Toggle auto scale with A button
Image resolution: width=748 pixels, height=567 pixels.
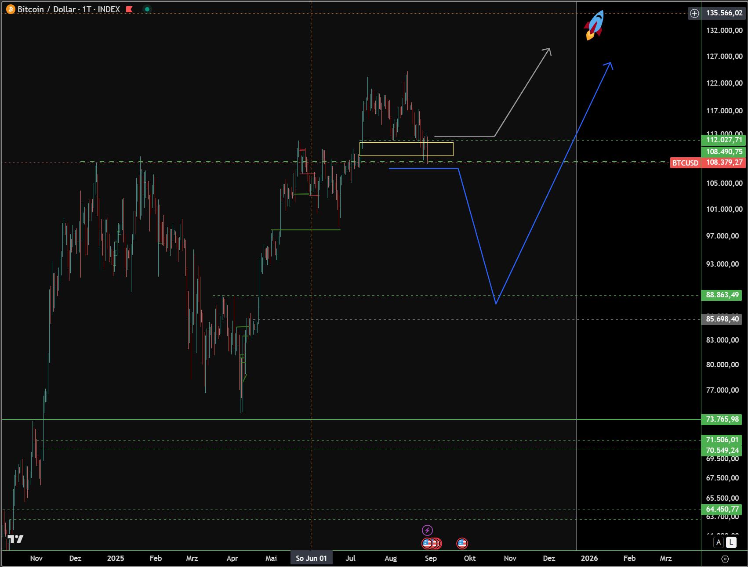(x=719, y=542)
